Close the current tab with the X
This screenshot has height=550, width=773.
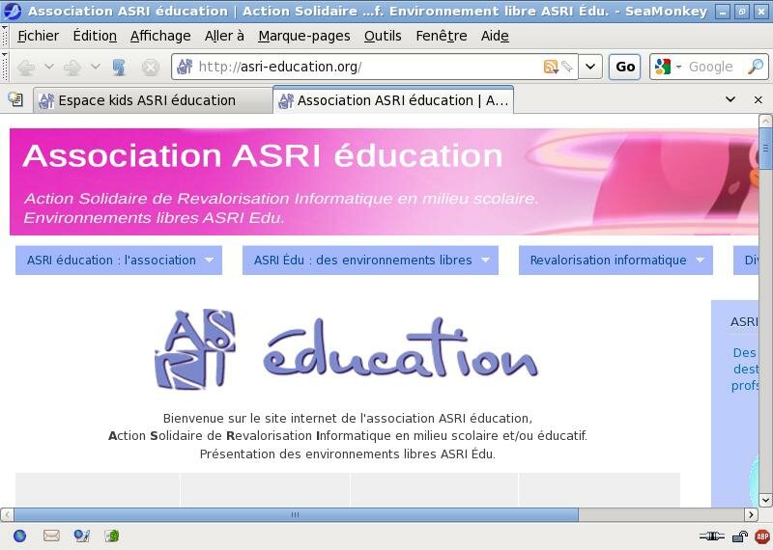click(x=759, y=100)
